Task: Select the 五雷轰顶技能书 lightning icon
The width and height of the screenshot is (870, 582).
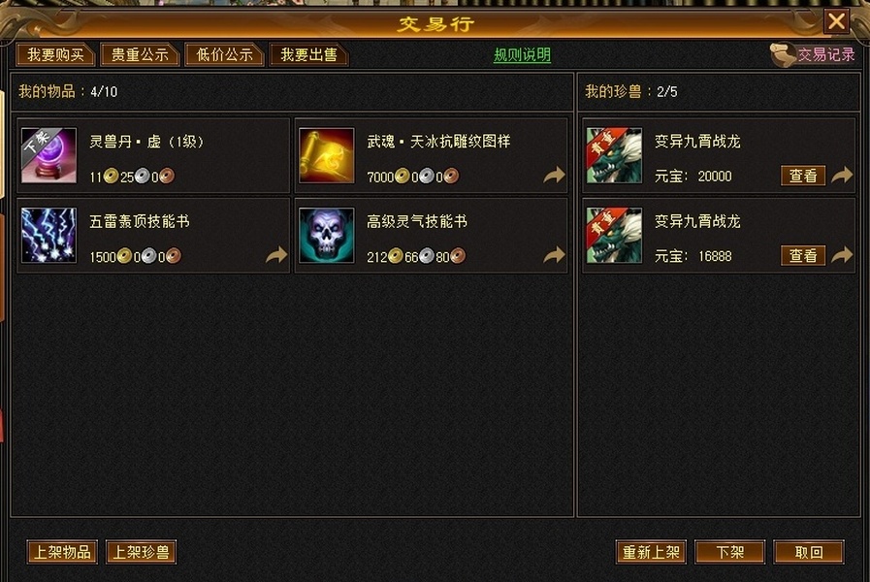Action: click(48, 236)
